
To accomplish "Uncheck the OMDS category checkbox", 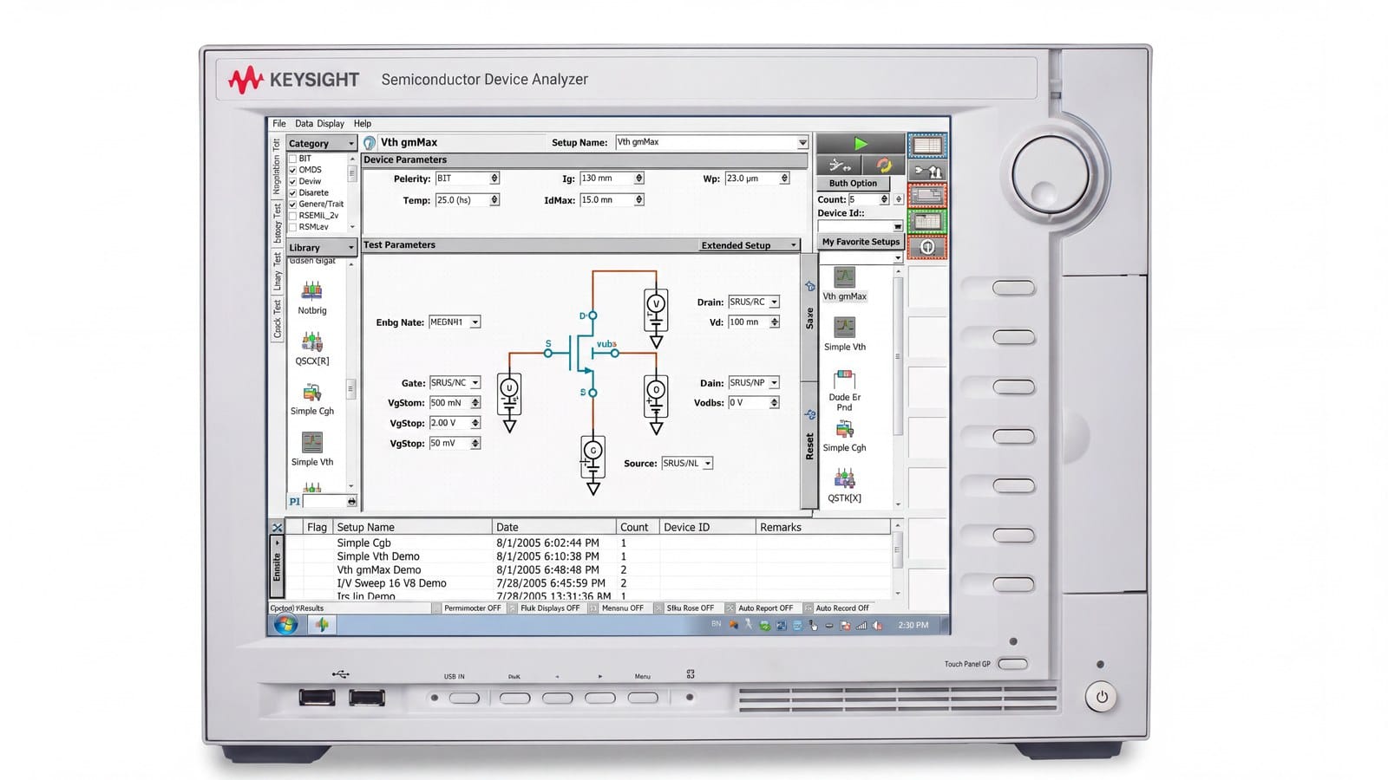I will pos(292,170).
